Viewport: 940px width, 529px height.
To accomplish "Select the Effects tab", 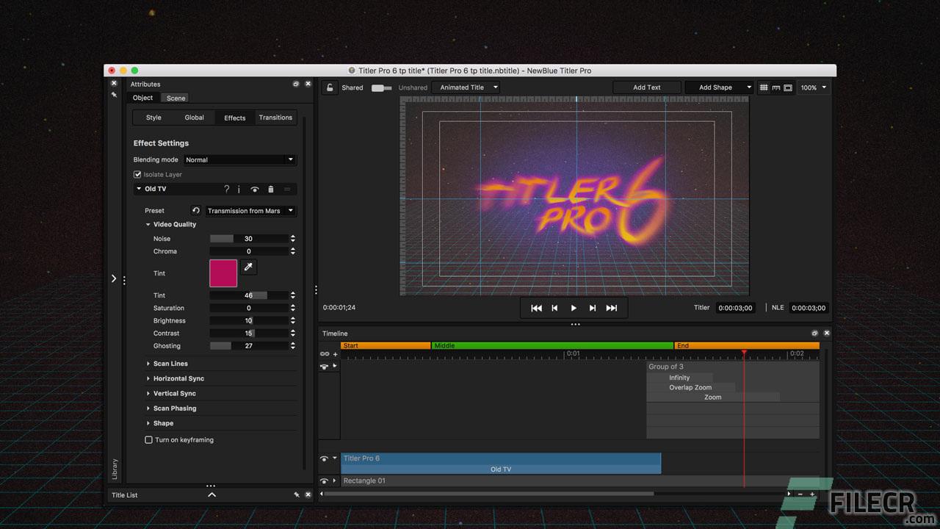I will (x=235, y=118).
